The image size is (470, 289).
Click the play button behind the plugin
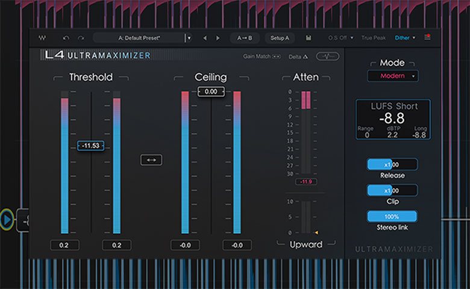pos(7,220)
